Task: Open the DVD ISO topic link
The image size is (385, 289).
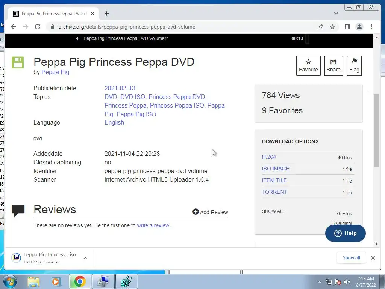Action: click(x=133, y=97)
